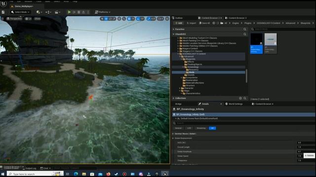Open the Blueprints toolbar dropdown

pyautogui.click(x=48, y=12)
